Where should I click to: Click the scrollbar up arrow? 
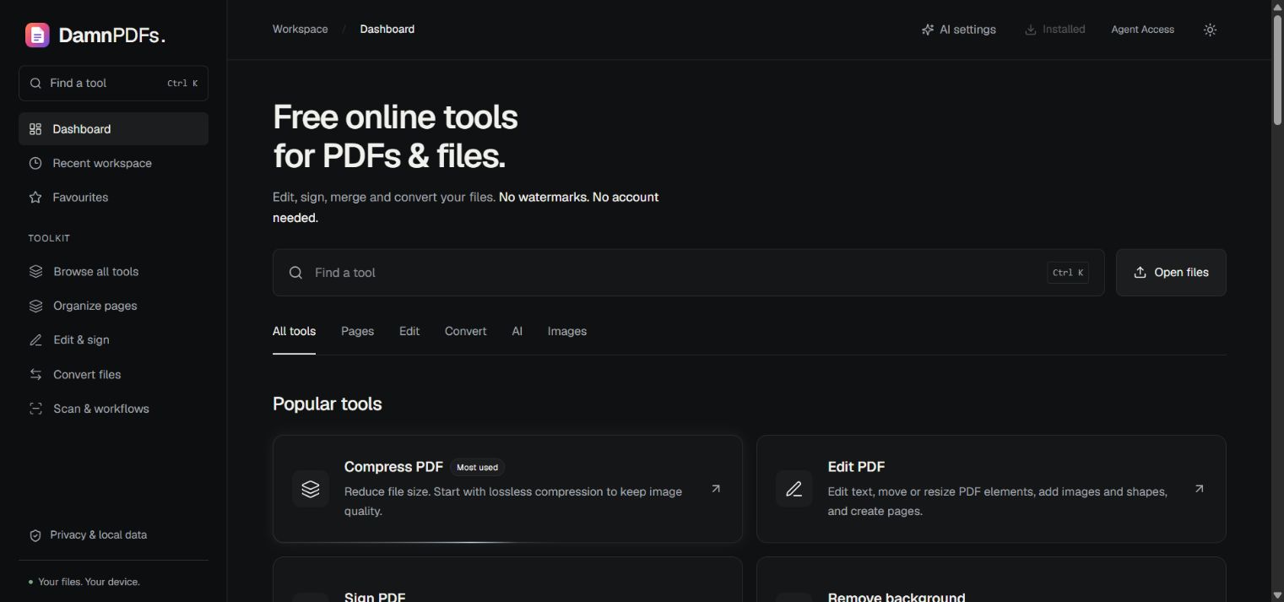pos(1277,7)
